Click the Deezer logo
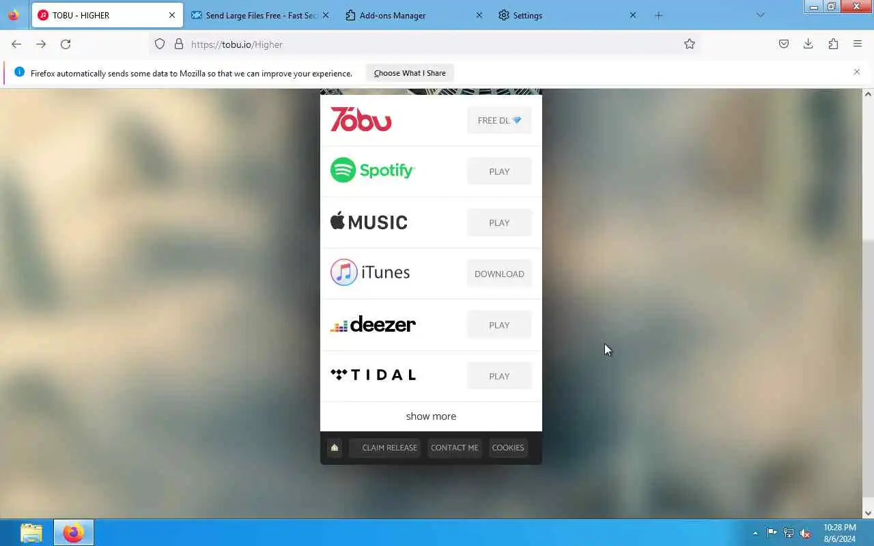 coord(373,324)
